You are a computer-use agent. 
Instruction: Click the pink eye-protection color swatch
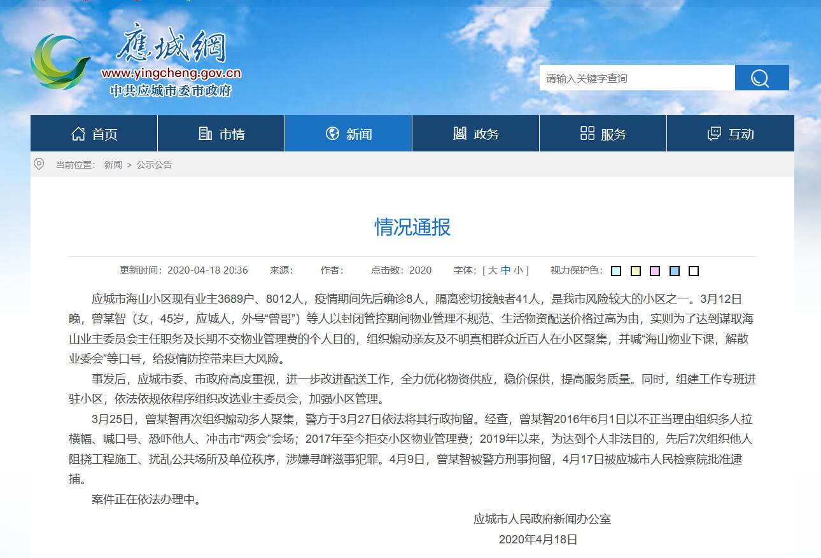tap(654, 270)
